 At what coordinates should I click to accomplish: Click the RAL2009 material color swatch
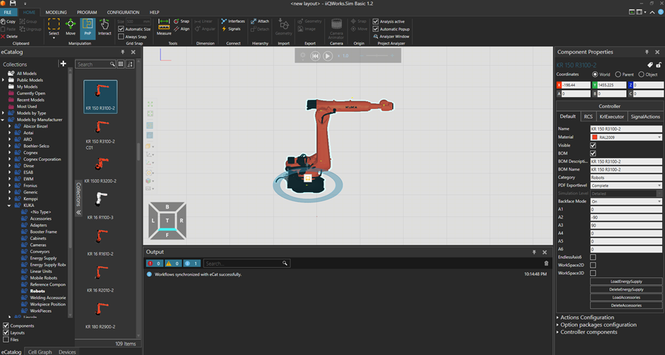[595, 137]
